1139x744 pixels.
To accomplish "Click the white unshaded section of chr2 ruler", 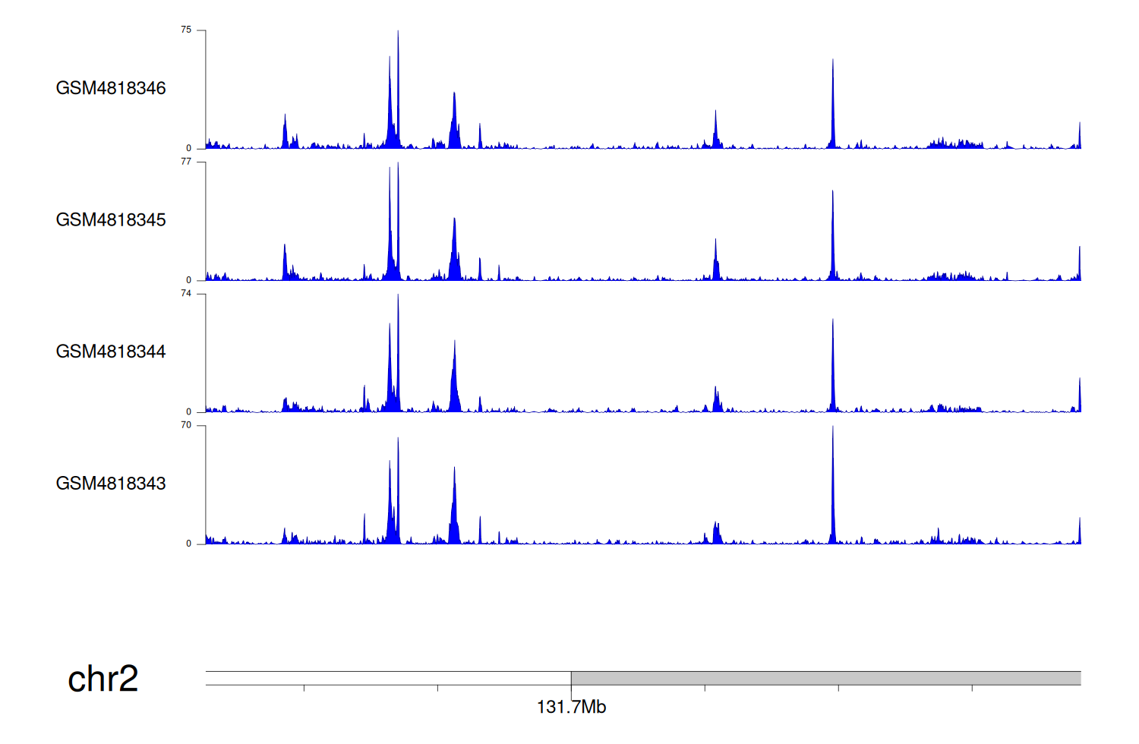I will [388, 678].
